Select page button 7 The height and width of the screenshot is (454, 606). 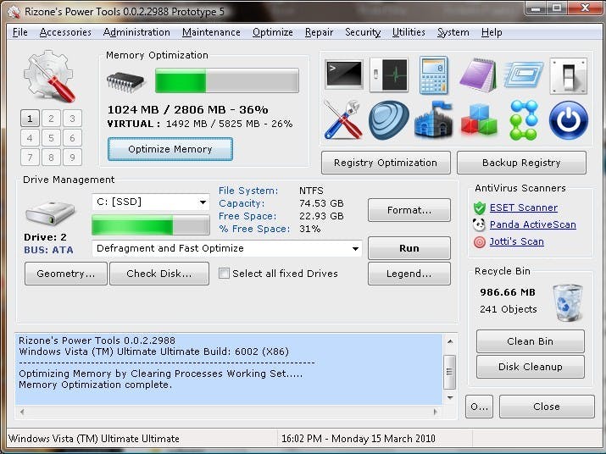[30, 158]
